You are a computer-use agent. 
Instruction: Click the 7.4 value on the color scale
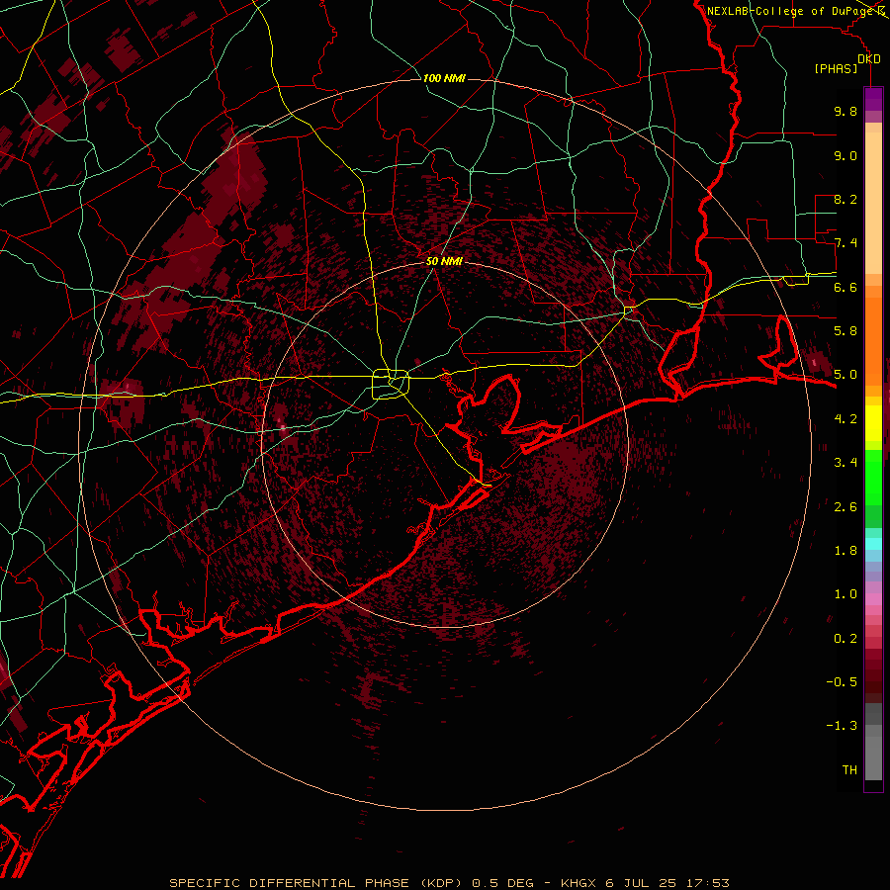click(845, 243)
